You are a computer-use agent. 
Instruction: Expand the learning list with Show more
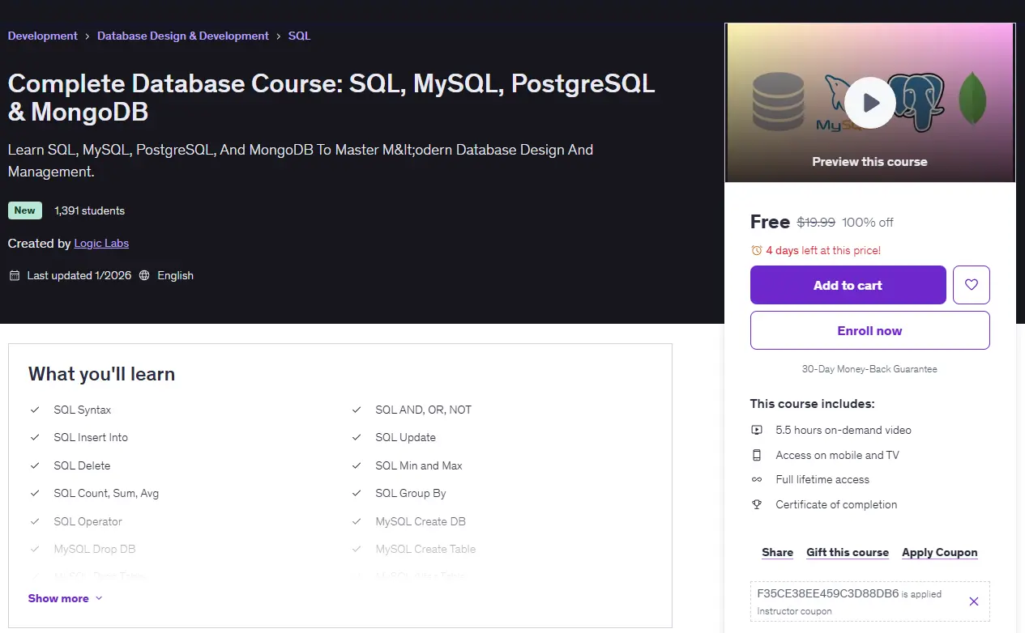(66, 598)
